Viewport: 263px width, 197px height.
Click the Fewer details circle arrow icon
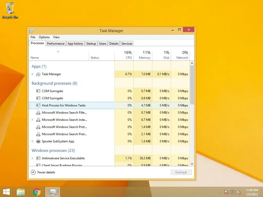point(33,172)
